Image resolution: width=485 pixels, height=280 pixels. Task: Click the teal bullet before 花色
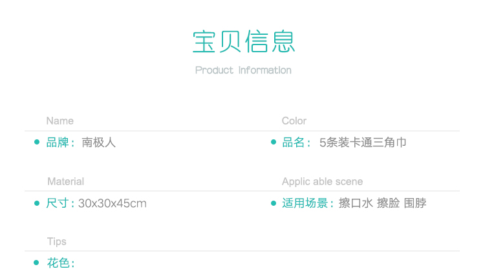pos(37,263)
